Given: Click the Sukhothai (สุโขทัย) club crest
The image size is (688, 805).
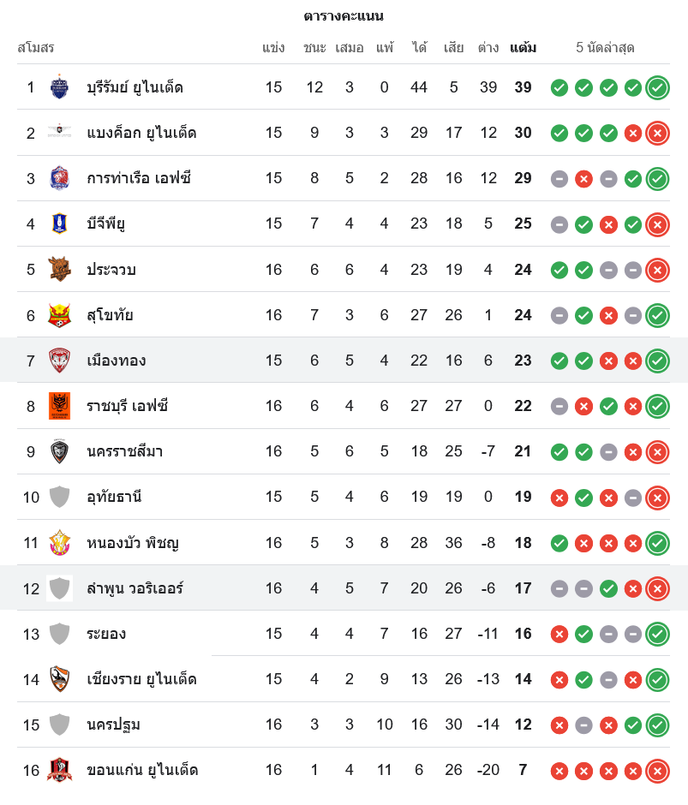Looking at the screenshot, I should 59,315.
